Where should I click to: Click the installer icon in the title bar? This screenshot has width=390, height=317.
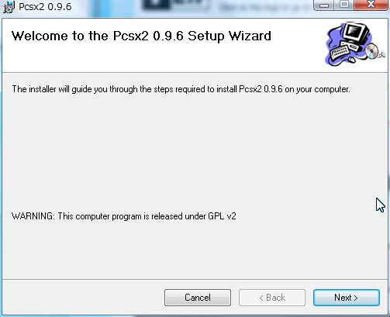pyautogui.click(x=9, y=7)
